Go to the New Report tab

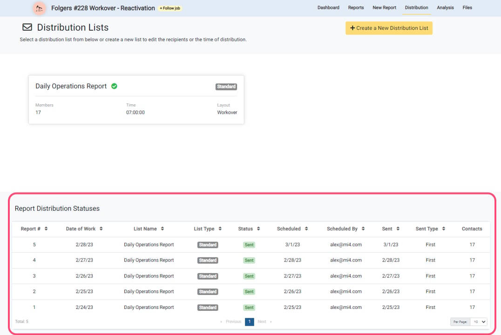(384, 7)
